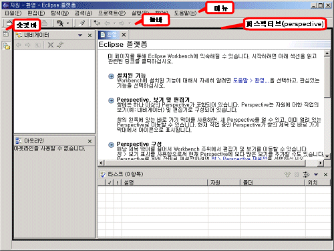Open the Tasks view dropdown menu triangle
Screen dimensions: 334x251
pos(316,175)
